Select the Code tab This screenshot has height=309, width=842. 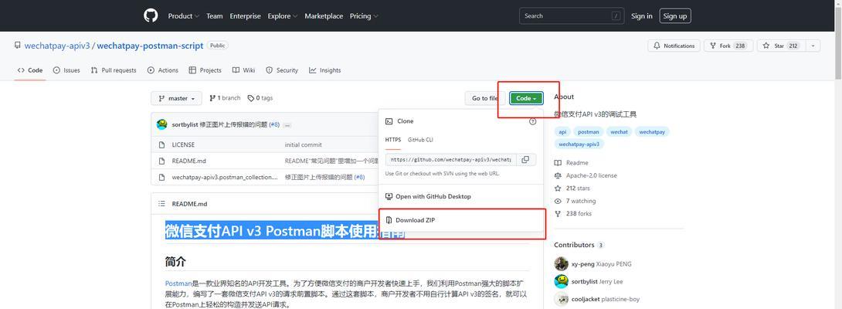coord(30,70)
